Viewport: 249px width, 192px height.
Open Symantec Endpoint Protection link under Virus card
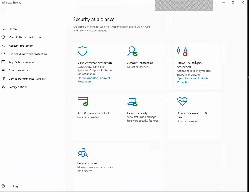[94, 80]
